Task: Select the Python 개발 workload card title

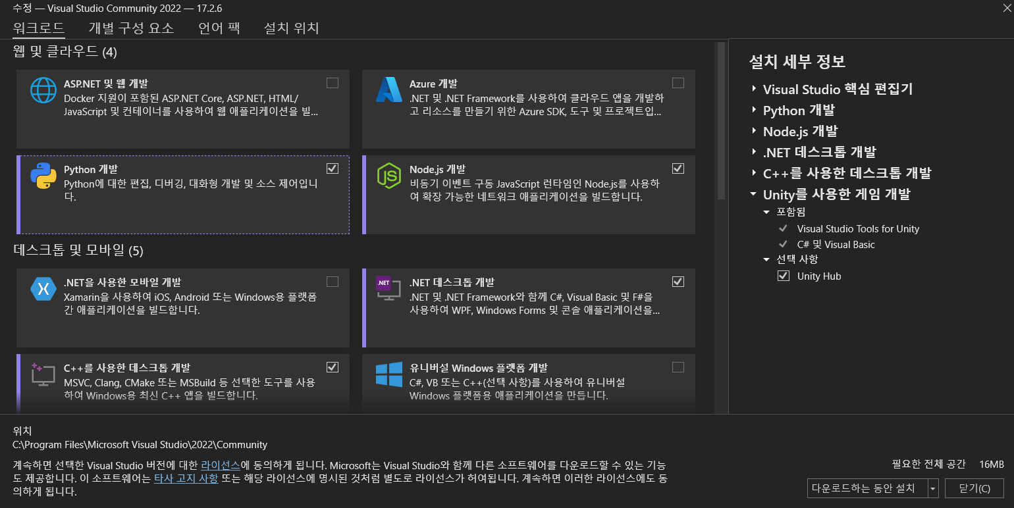Action: pos(90,170)
